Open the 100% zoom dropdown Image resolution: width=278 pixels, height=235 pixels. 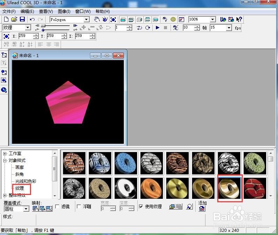pyautogui.click(x=212, y=19)
